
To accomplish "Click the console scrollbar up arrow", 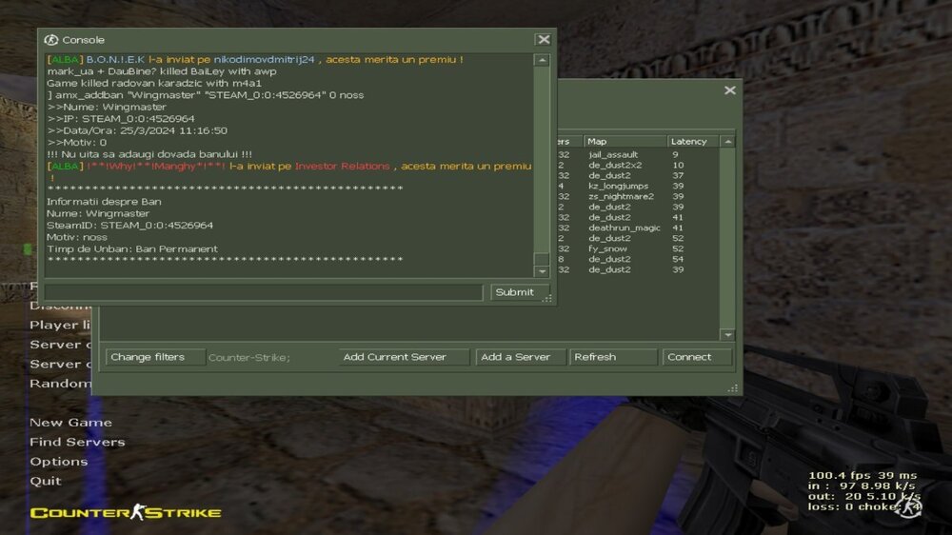I will click(542, 61).
